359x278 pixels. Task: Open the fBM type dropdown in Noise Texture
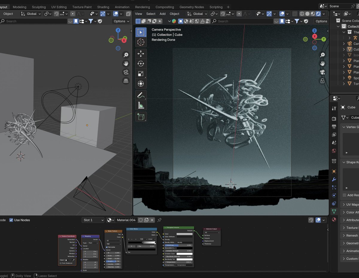[113, 244]
